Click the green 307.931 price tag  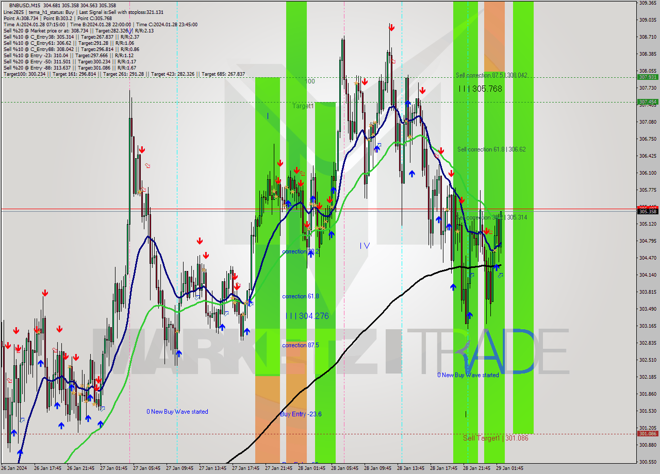pos(648,77)
